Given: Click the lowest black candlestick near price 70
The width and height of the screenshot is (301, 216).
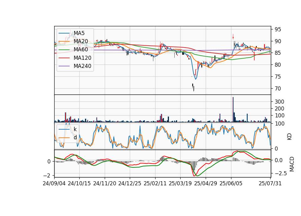Looking at the screenshot, I should tap(194, 89).
